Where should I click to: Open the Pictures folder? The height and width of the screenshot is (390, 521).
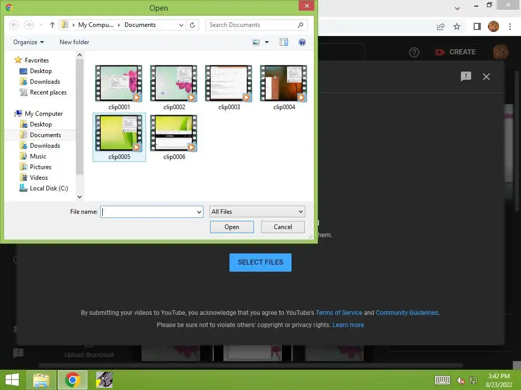[x=36, y=167]
